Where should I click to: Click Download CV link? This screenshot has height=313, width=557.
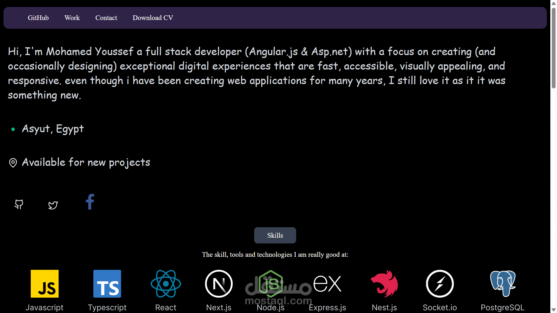tap(153, 18)
